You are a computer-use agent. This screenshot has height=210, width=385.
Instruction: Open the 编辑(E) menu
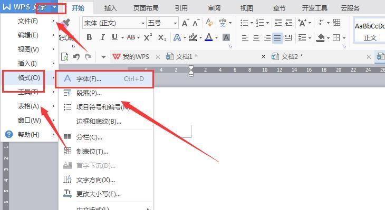click(30, 35)
